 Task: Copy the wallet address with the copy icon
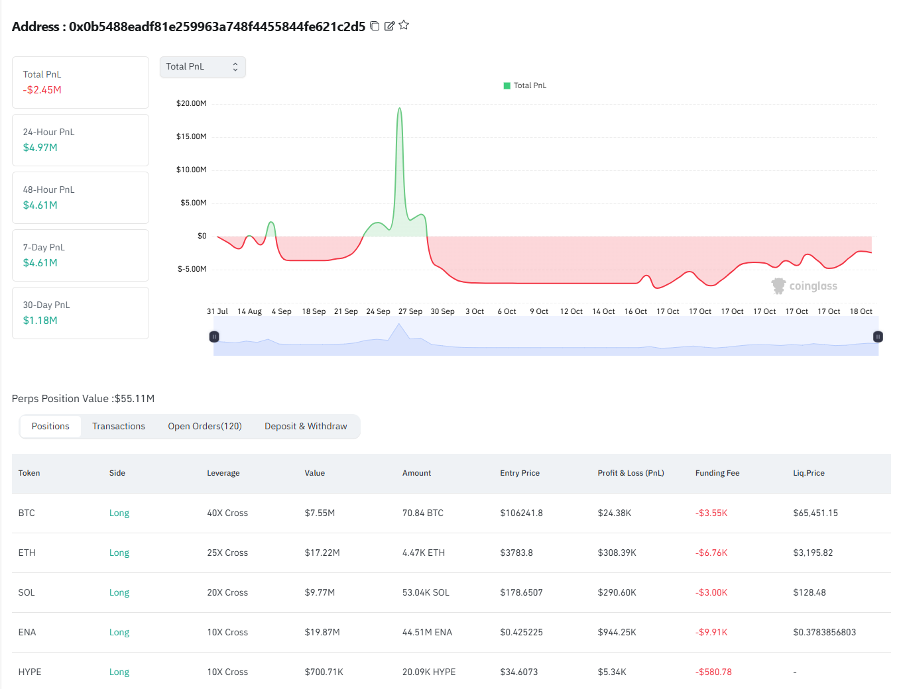(x=375, y=26)
